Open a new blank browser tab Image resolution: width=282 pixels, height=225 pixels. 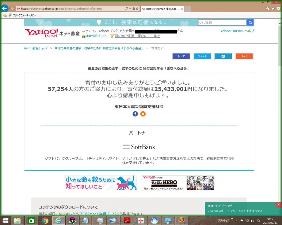coord(188,9)
